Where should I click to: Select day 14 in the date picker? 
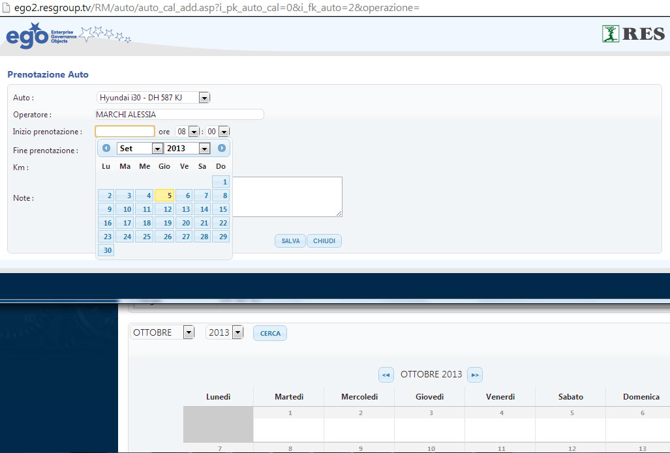(x=202, y=209)
